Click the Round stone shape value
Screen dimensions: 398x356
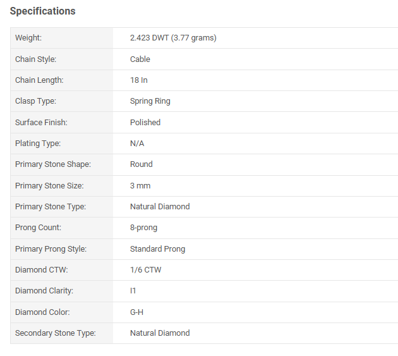coord(142,164)
